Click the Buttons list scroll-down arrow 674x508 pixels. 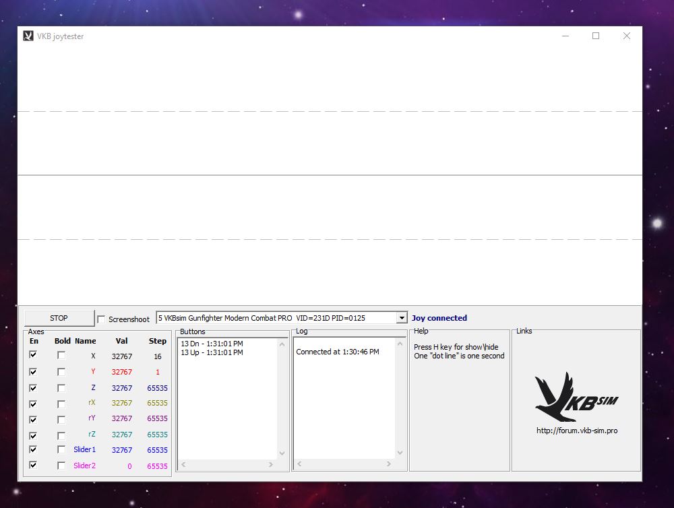(282, 453)
